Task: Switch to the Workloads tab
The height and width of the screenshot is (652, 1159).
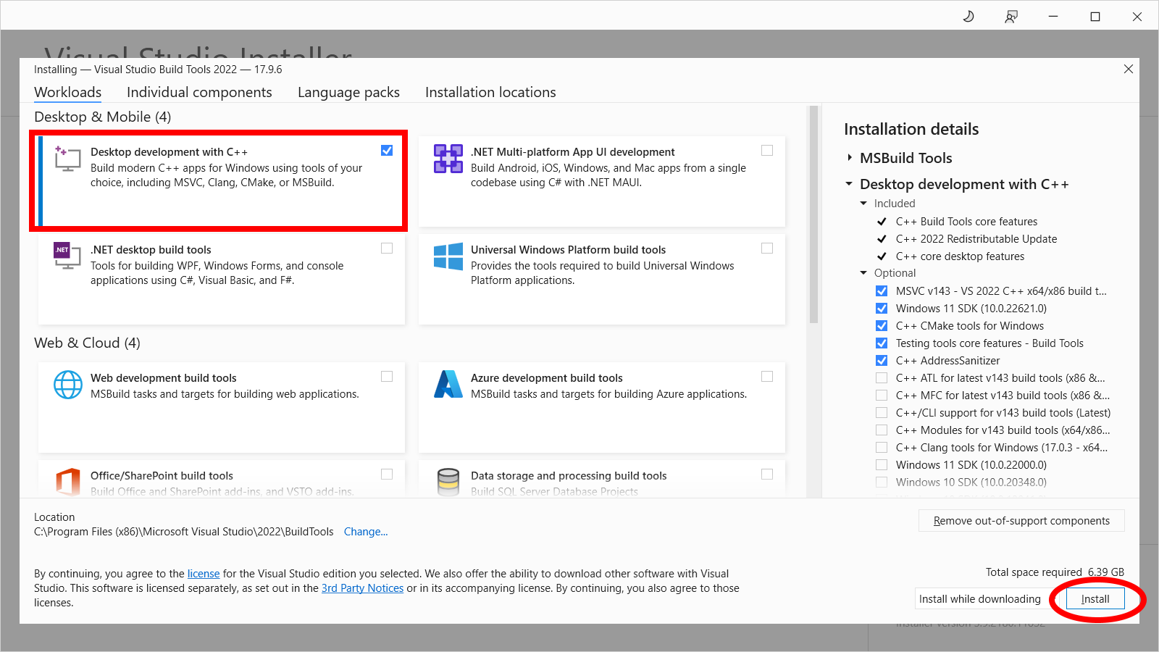Action: coord(68,93)
